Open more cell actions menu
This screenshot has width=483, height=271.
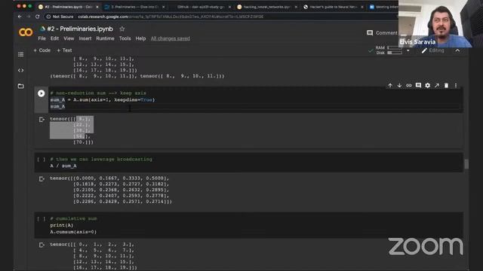(456, 85)
